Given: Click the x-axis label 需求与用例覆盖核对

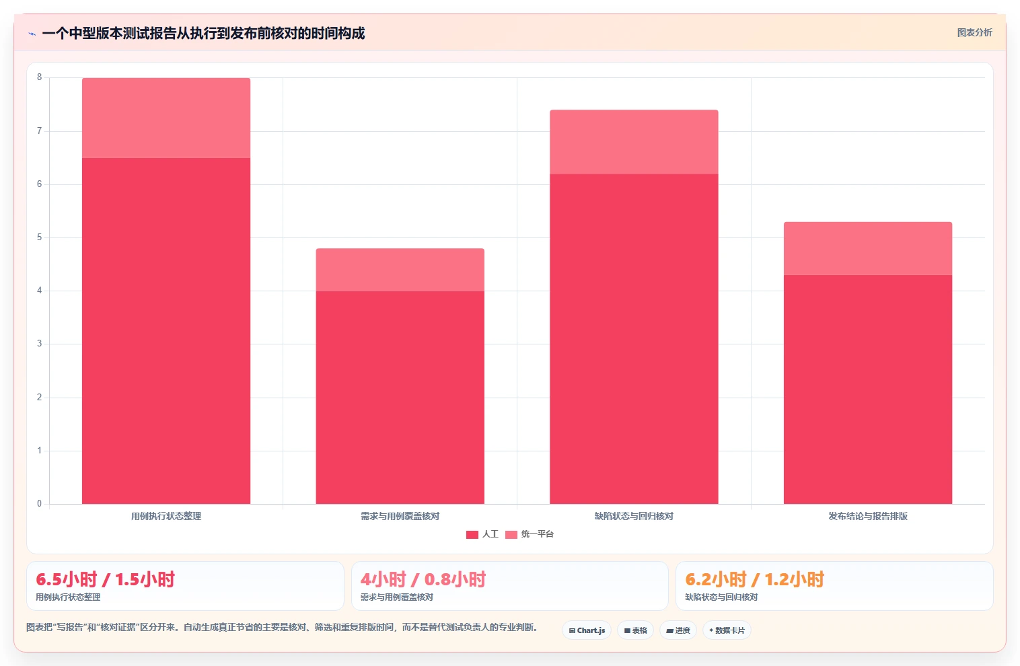Looking at the screenshot, I should pos(400,516).
